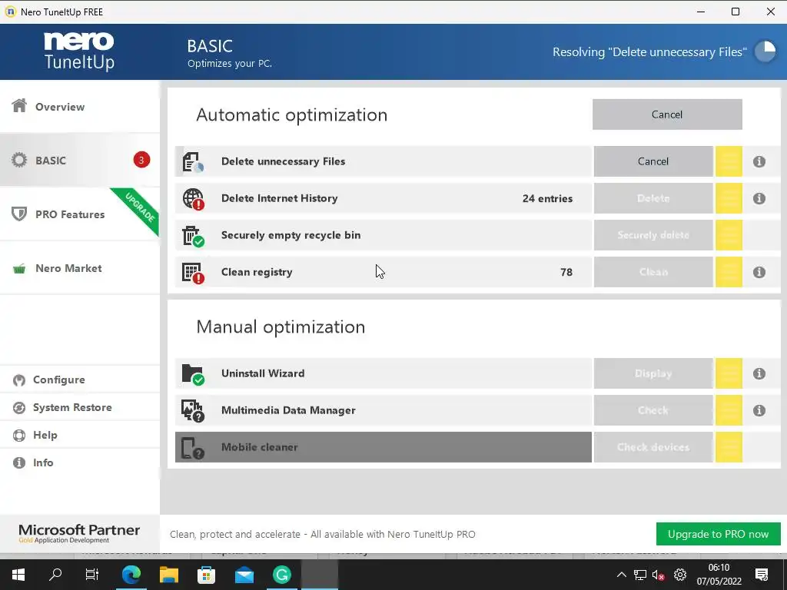Open Microsoft Edge from the taskbar

click(x=131, y=575)
